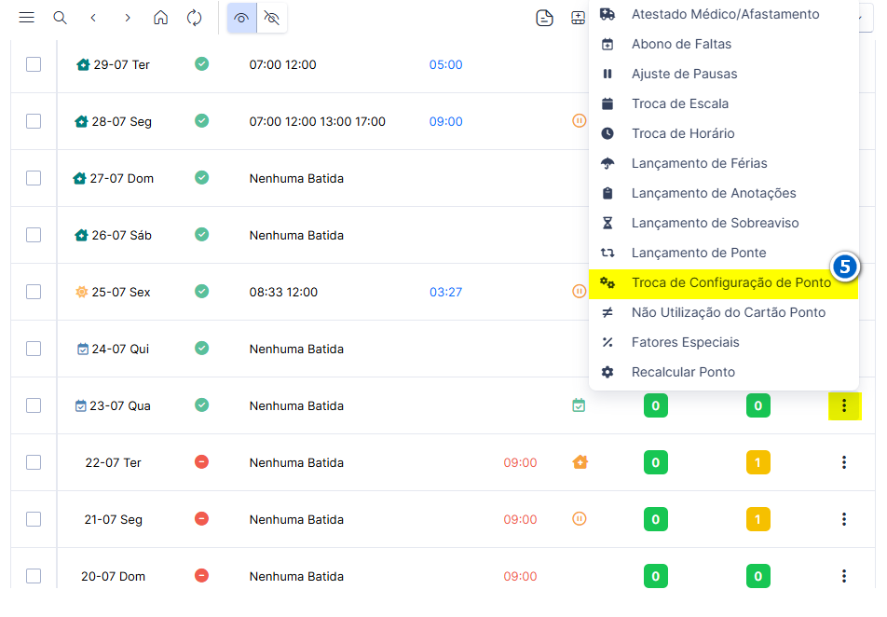Choose Troca de Escala

pos(724,103)
